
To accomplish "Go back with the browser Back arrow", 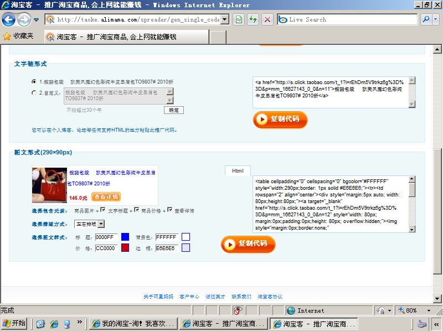I will 8,19.
